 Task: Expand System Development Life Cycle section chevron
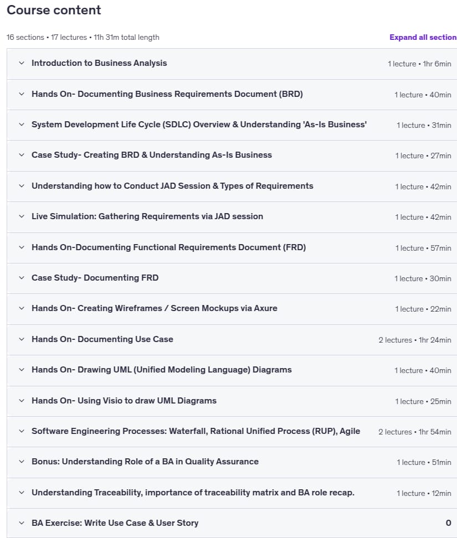(x=22, y=125)
